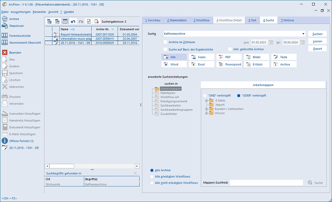Click the Drucken printer icon
Viewport: 332px width, 202px height.
(x=5, y=97)
